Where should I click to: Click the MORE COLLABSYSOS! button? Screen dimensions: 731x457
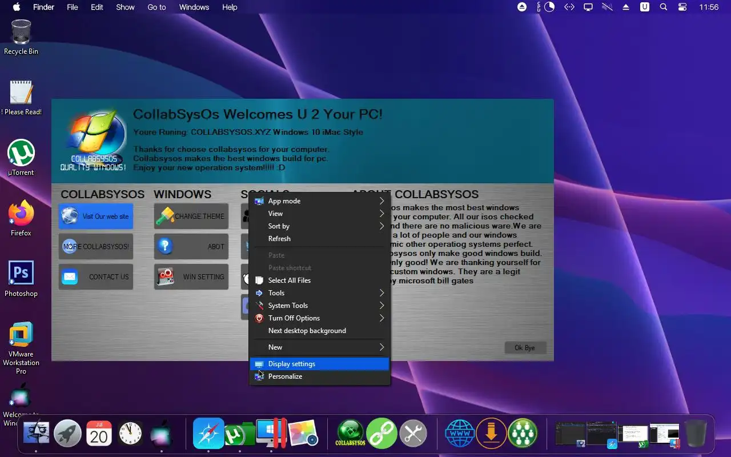pyautogui.click(x=95, y=247)
